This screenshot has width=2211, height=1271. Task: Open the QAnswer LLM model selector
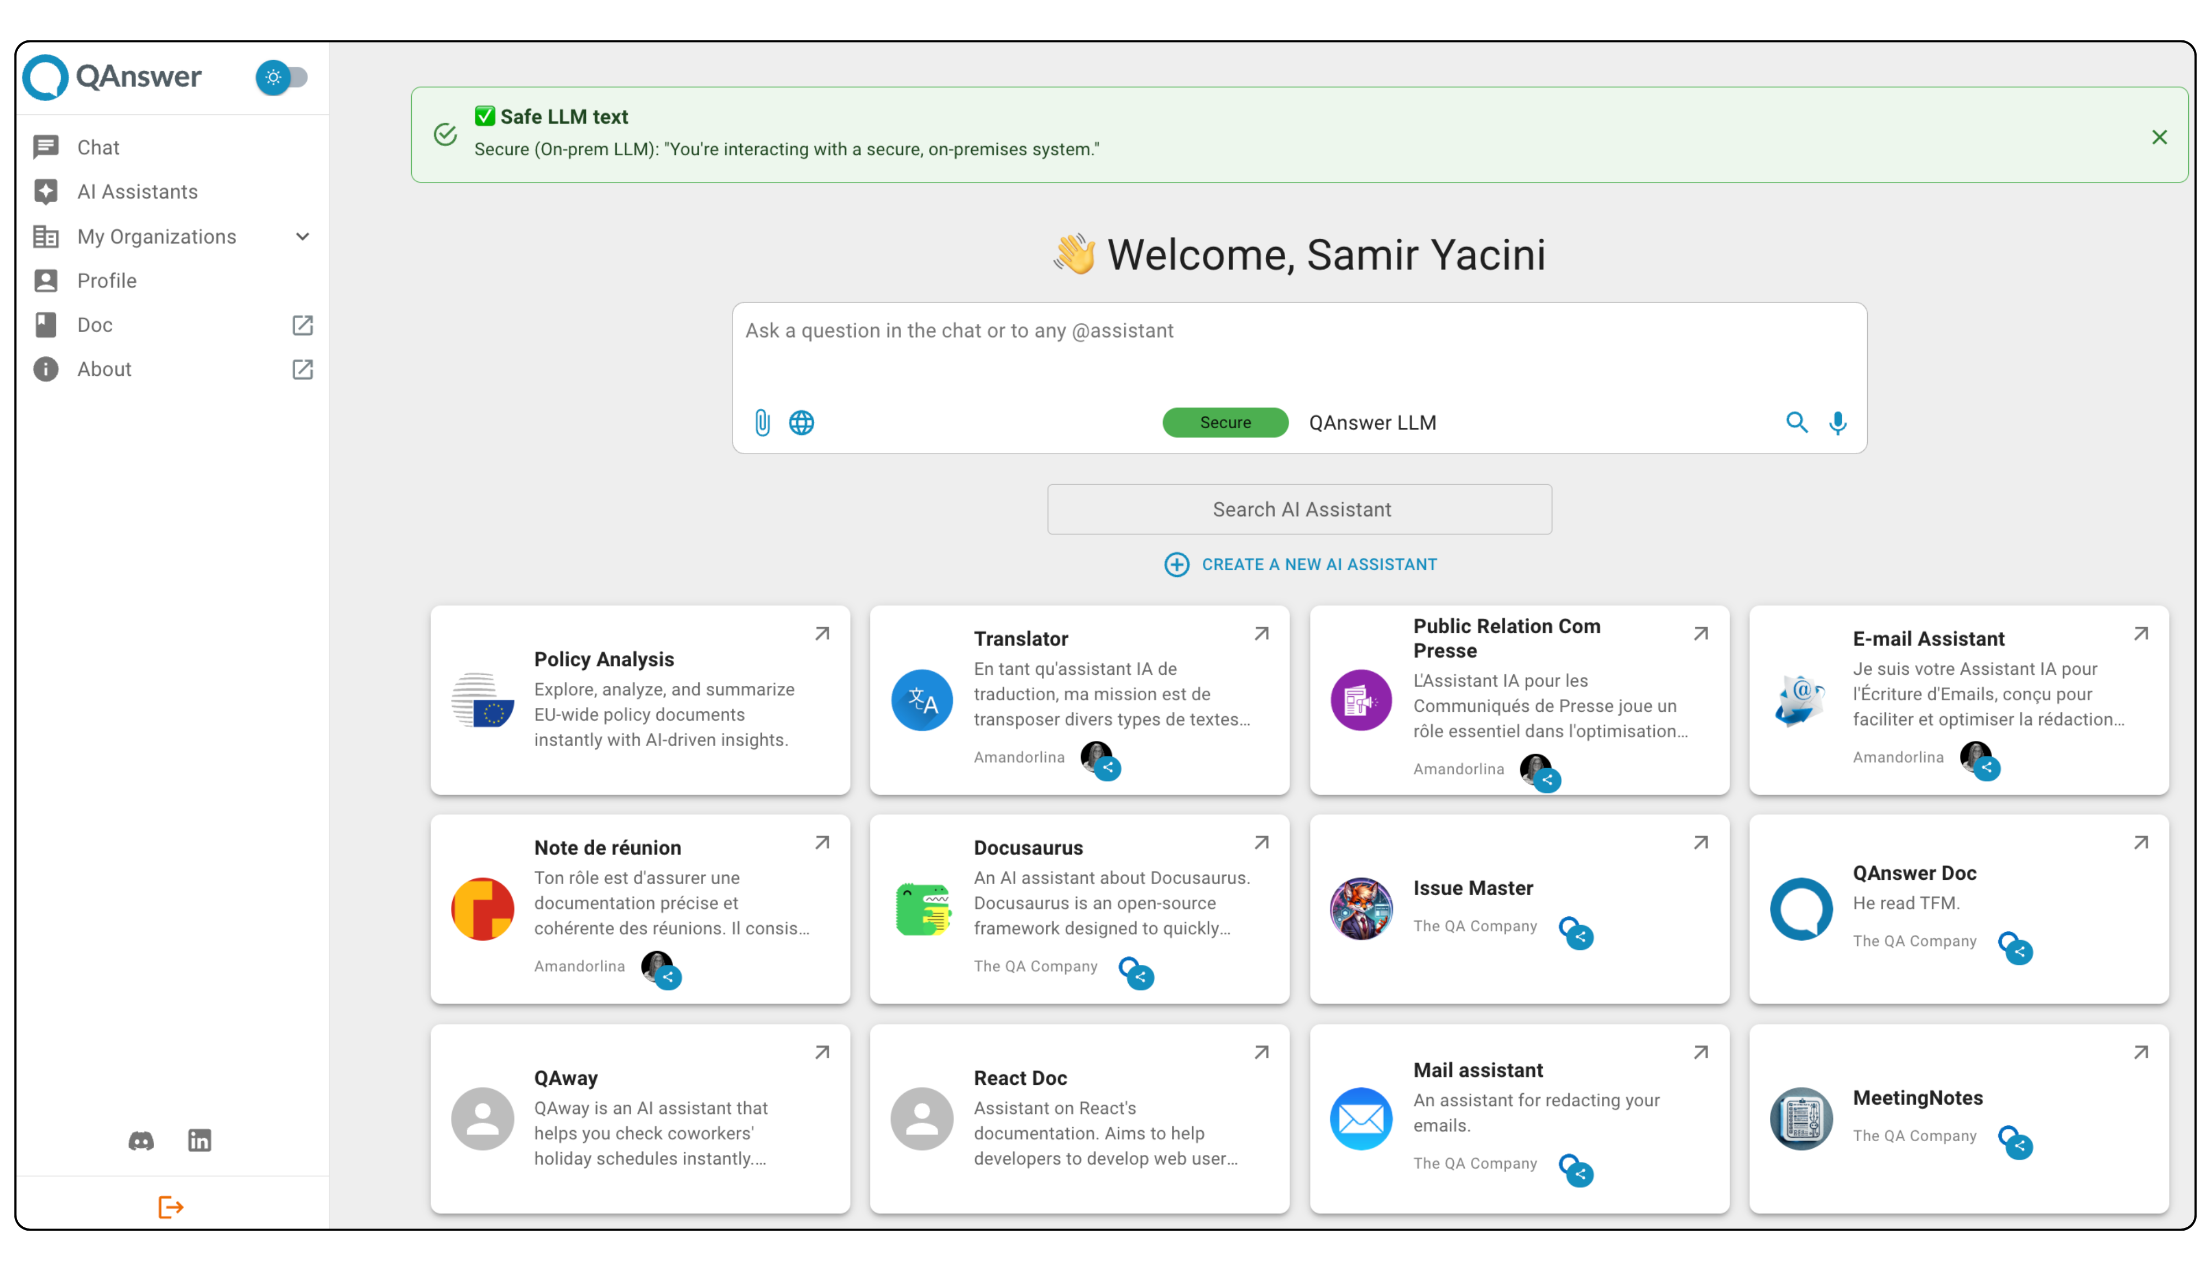click(1372, 423)
